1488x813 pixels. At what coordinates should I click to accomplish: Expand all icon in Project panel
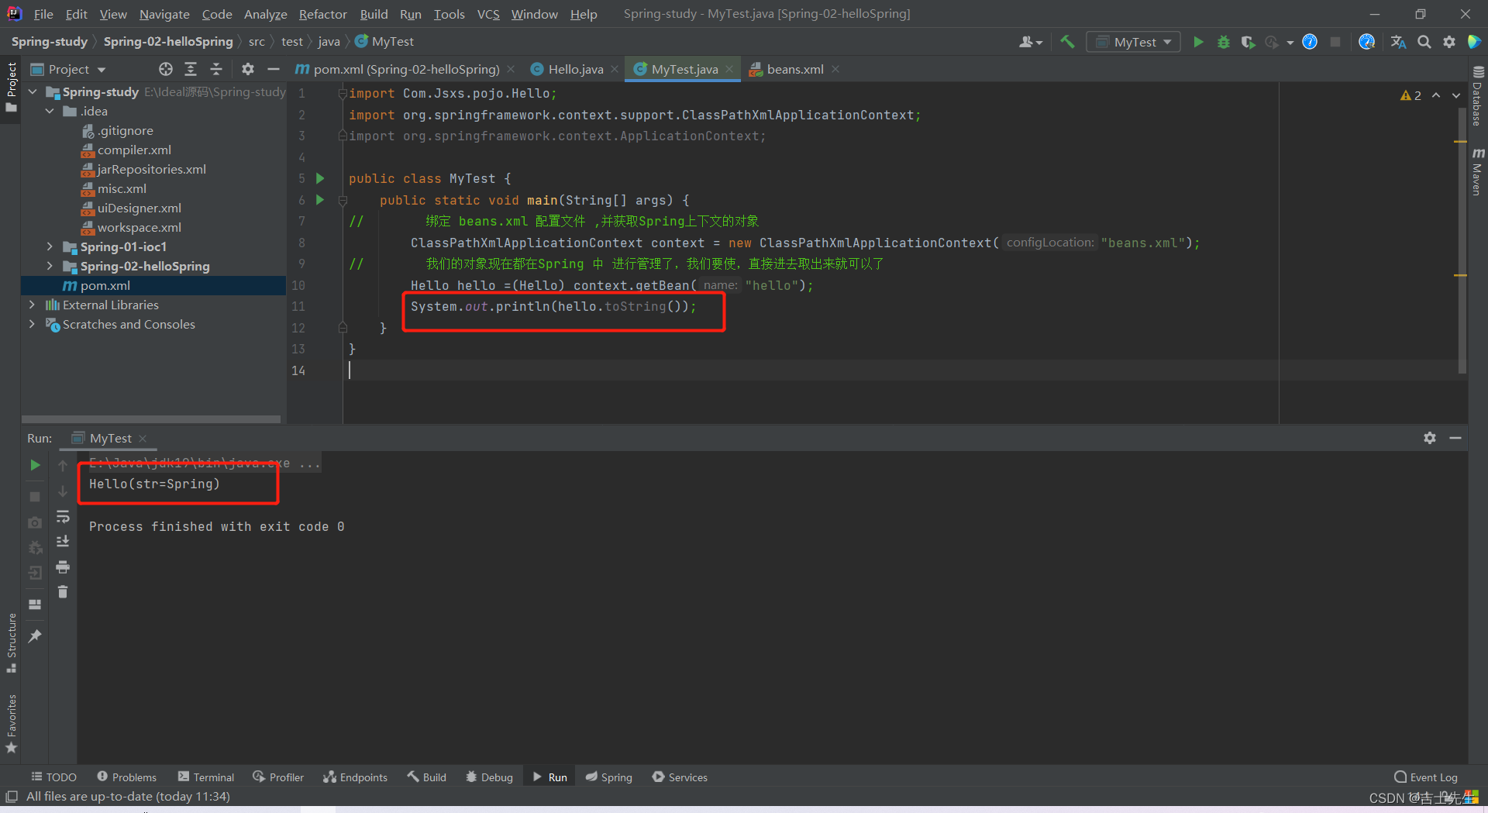coord(191,69)
